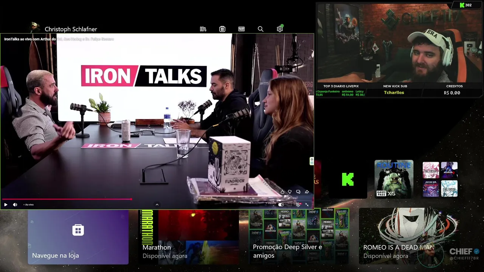Toggle the video autoplay switch

tap(281, 204)
